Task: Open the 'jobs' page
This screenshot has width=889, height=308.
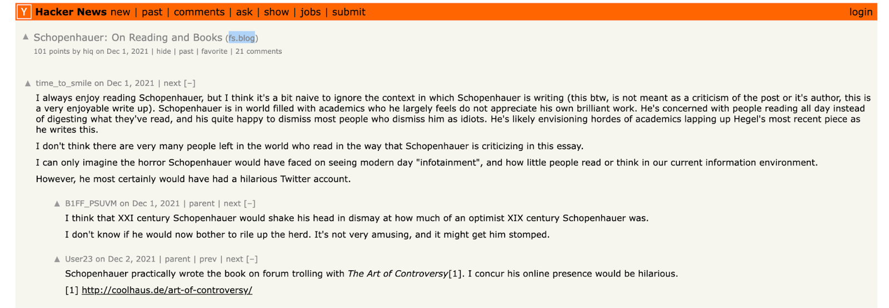Action: [310, 12]
